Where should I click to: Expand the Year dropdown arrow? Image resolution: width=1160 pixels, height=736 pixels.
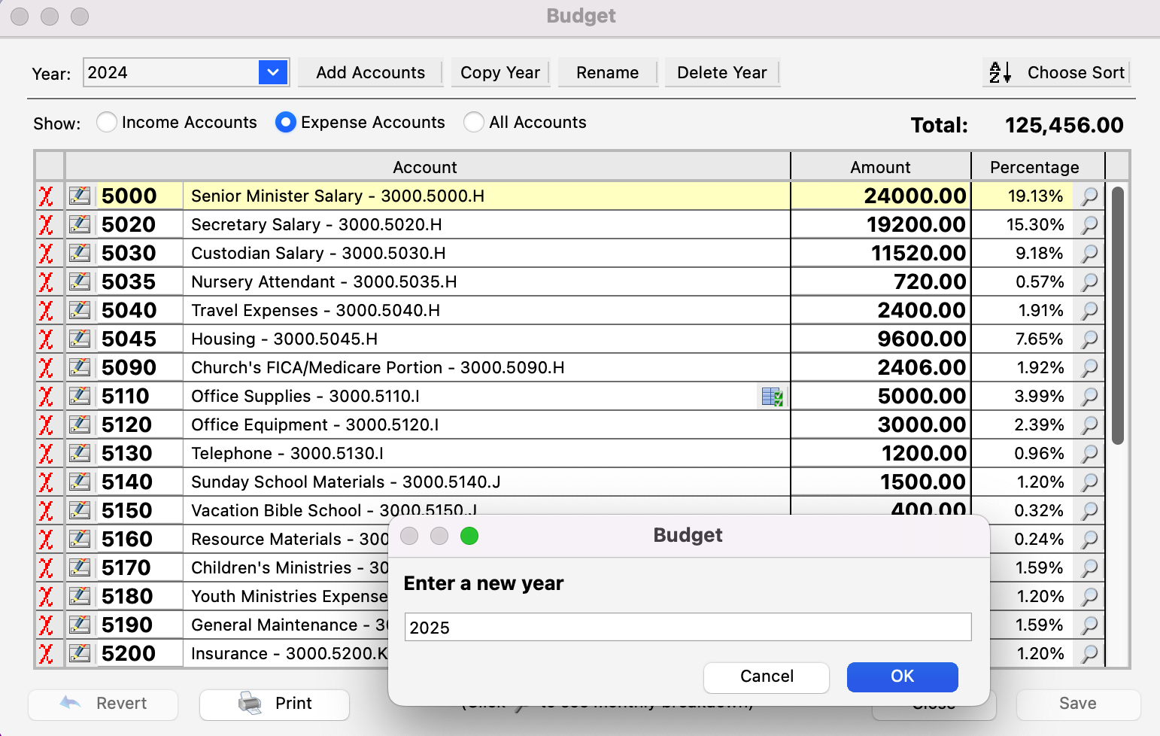pos(273,73)
